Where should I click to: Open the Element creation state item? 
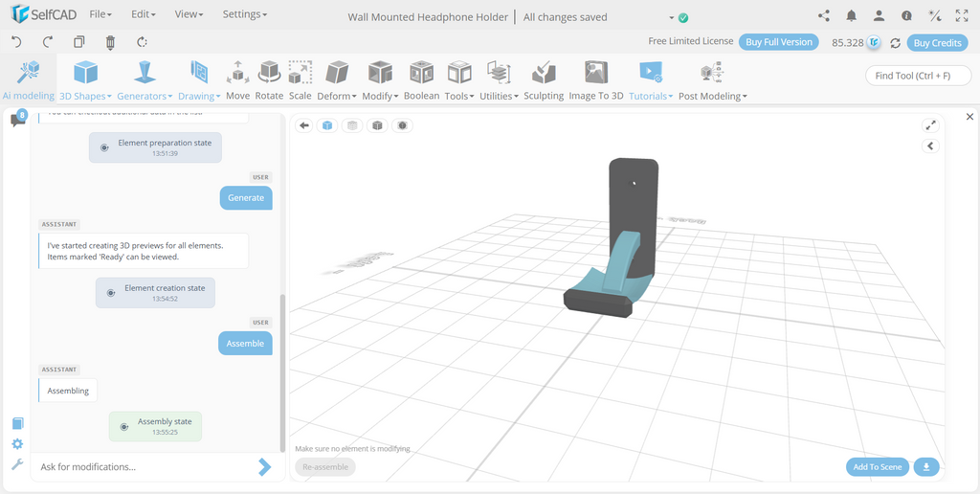click(x=155, y=293)
